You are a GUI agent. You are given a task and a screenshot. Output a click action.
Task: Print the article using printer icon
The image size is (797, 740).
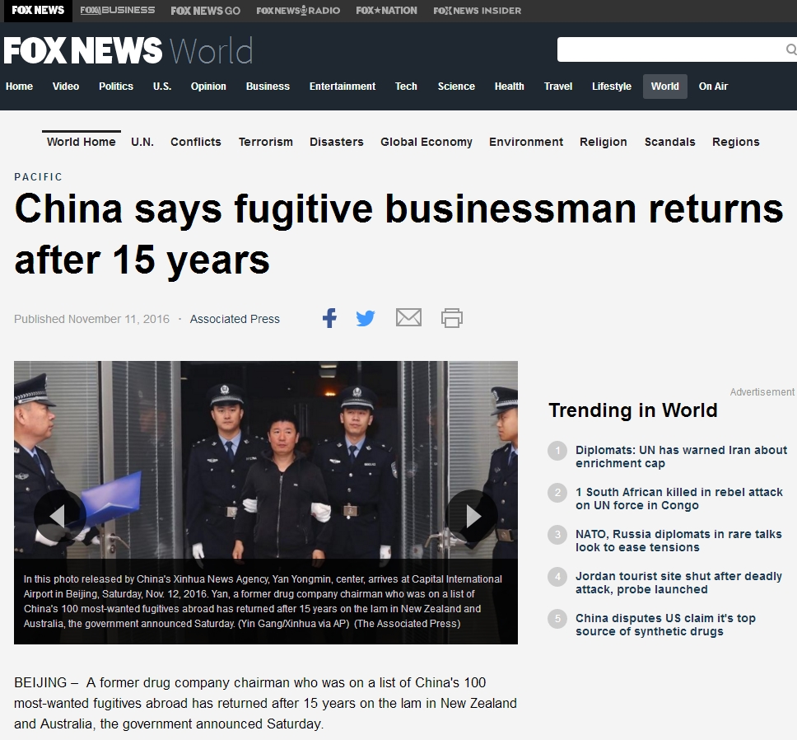452,318
